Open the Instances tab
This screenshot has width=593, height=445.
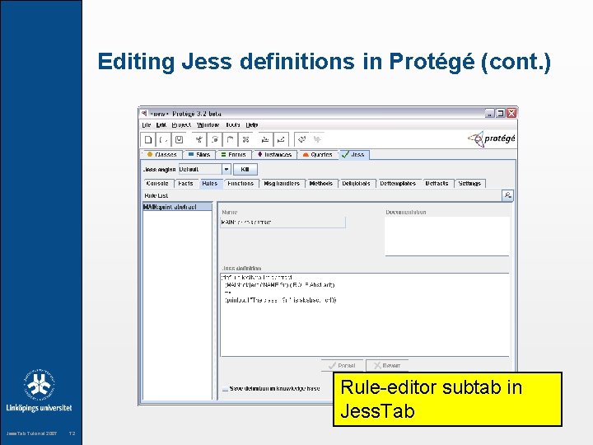click(x=275, y=154)
